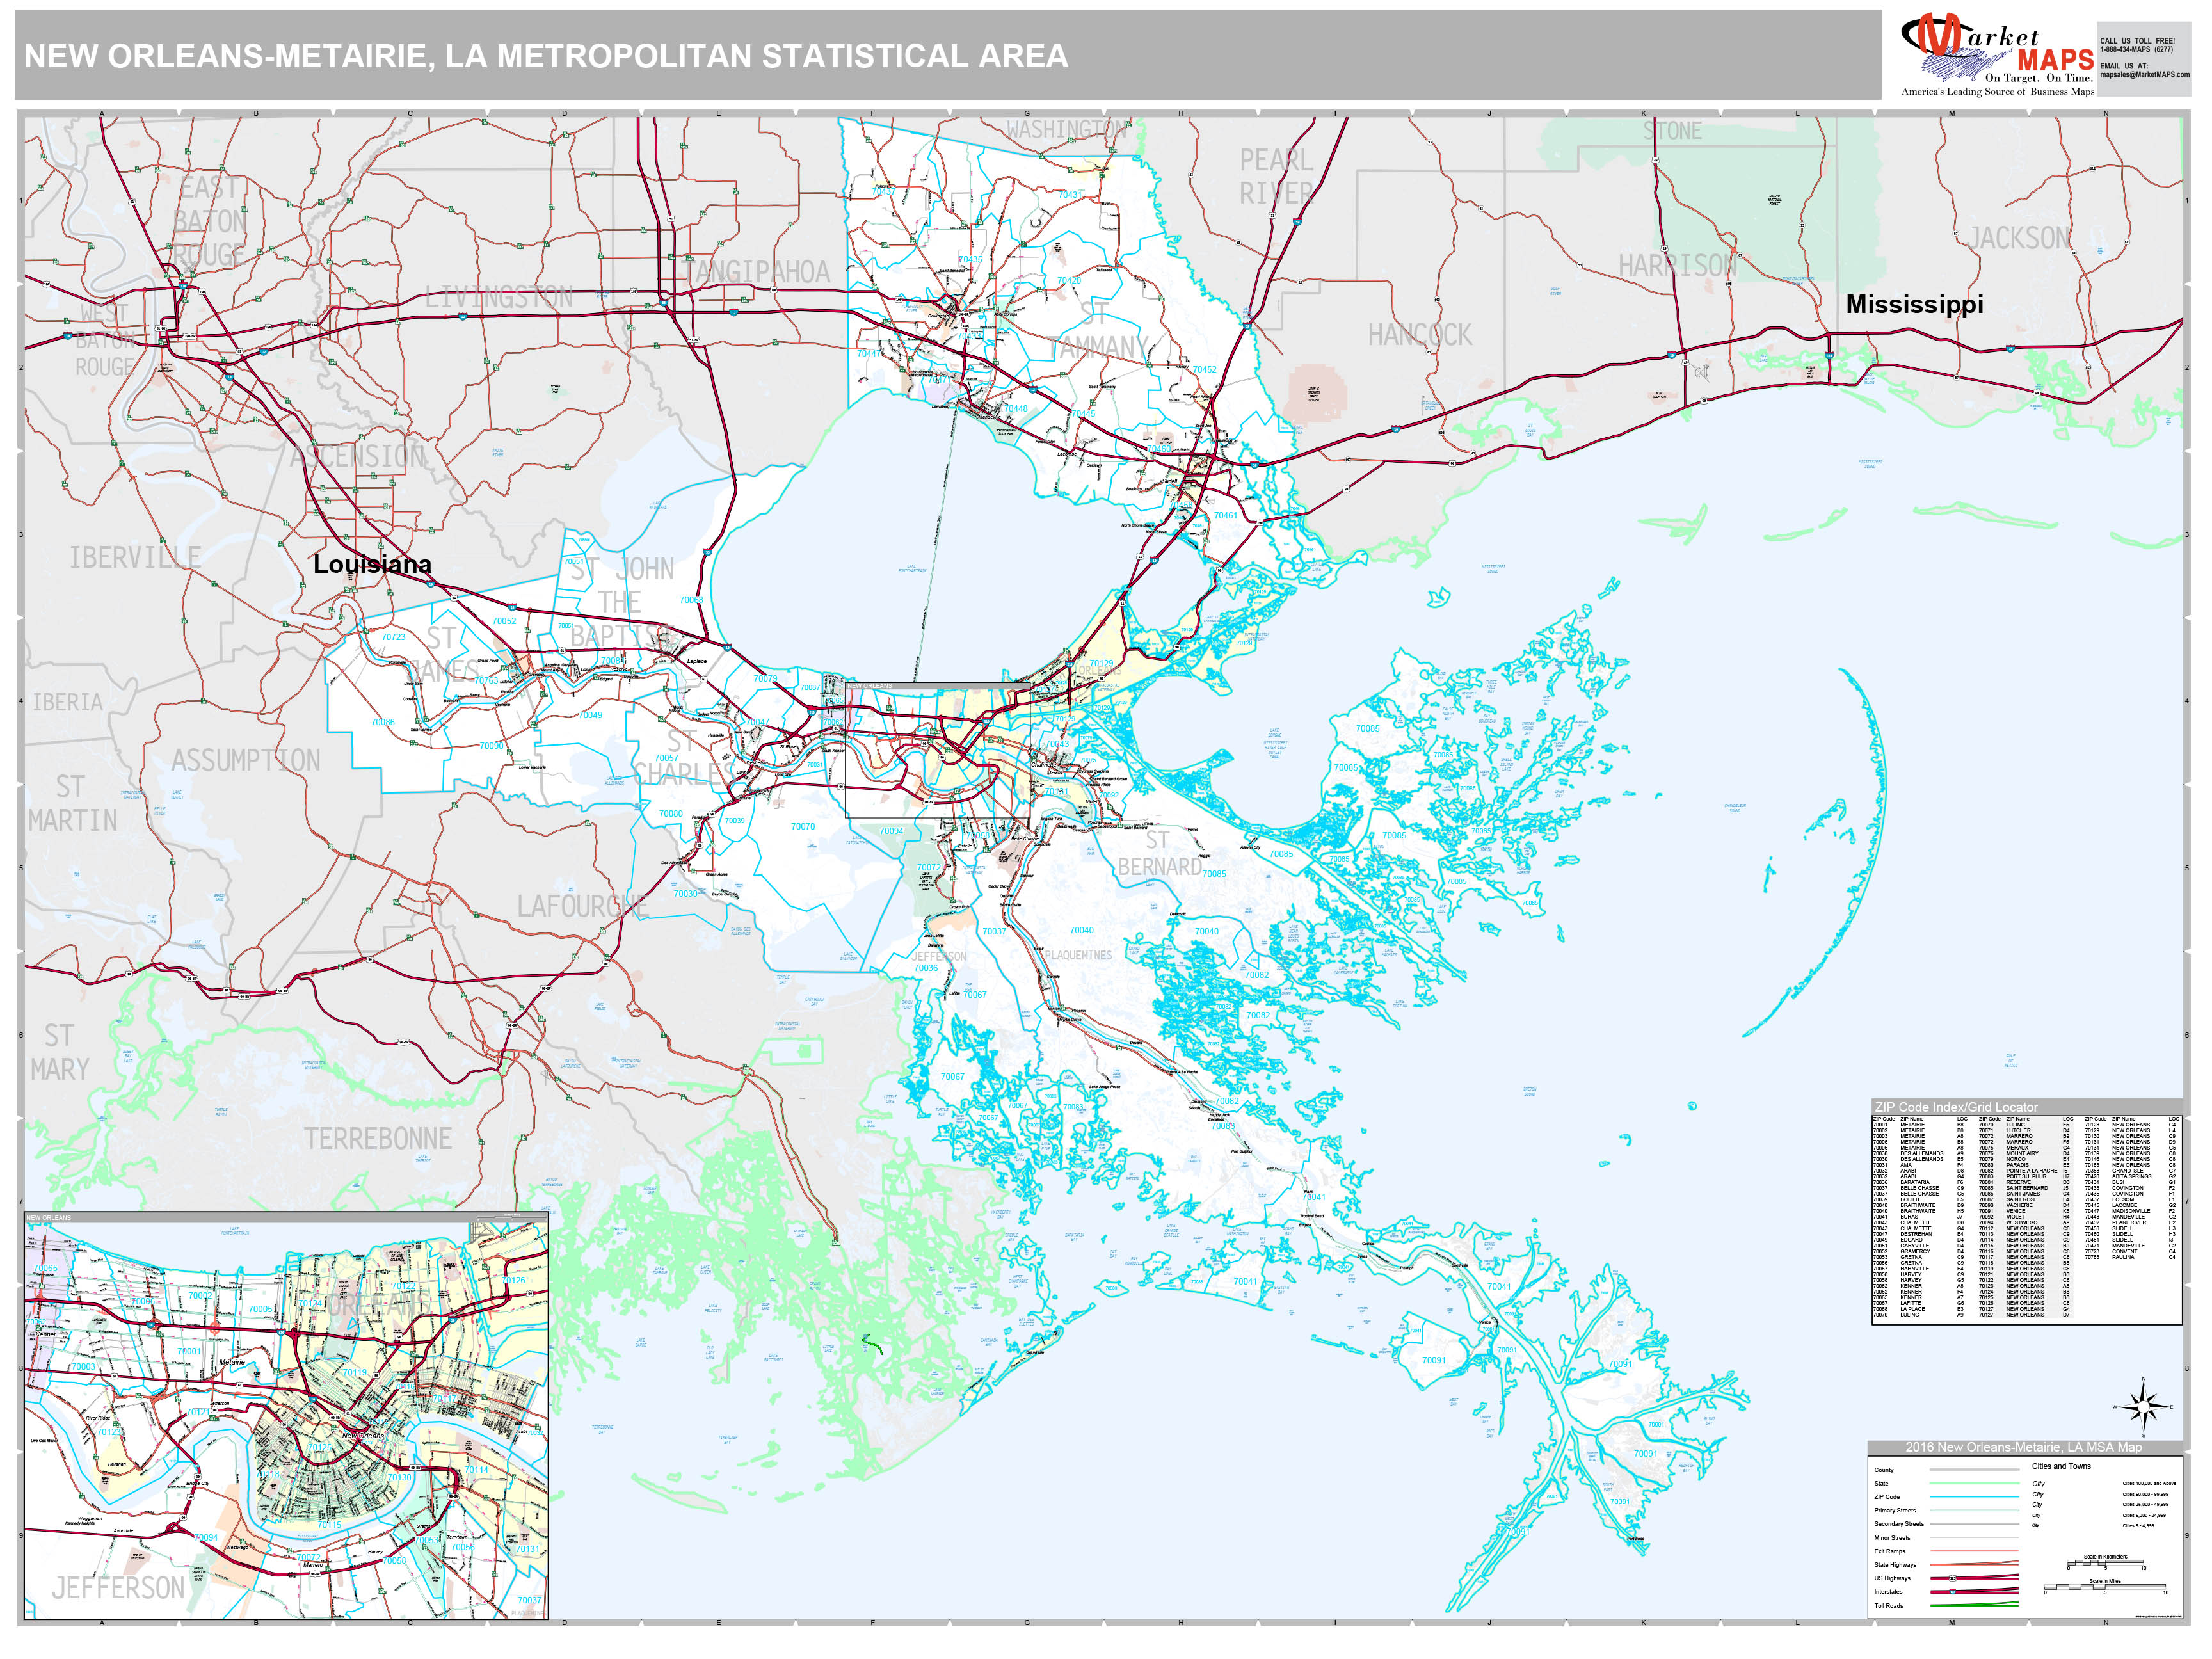Image resolution: width=2212 pixels, height=1659 pixels.
Task: Click the ZIP Code cyan line sample in legend
Action: click(1975, 1497)
